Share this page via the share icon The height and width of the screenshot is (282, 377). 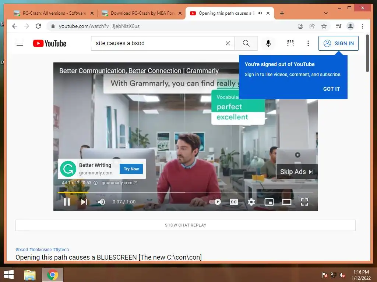click(x=312, y=26)
